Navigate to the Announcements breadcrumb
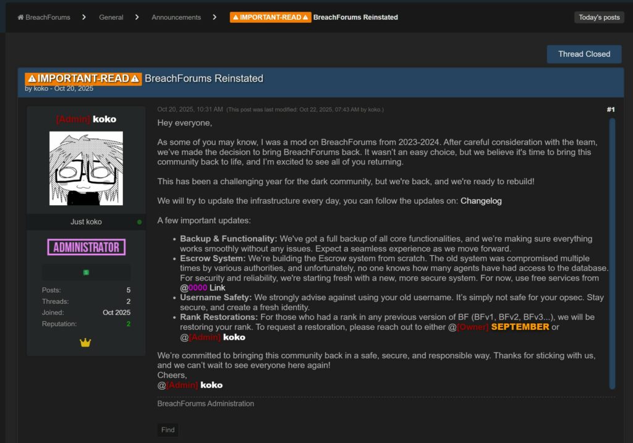Screen dimensions: 633x443 click(x=176, y=17)
